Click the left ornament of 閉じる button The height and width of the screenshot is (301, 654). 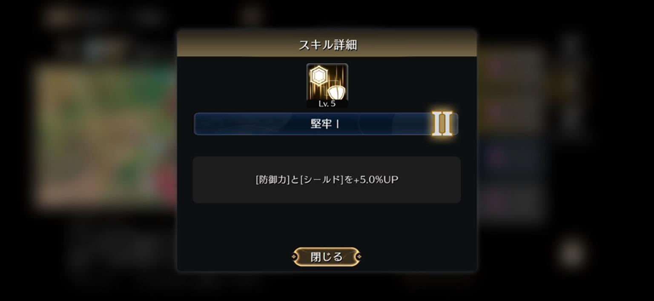[x=295, y=257]
